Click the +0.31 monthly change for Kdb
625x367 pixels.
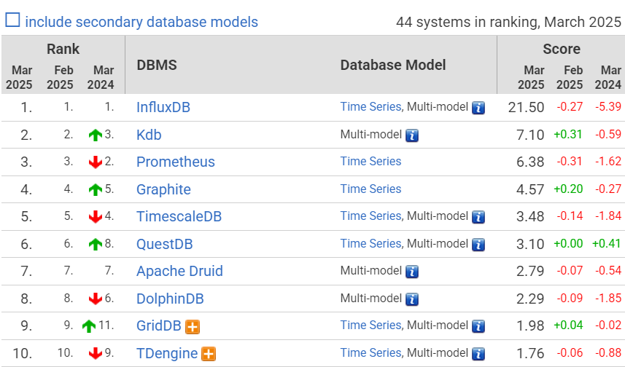coord(568,134)
